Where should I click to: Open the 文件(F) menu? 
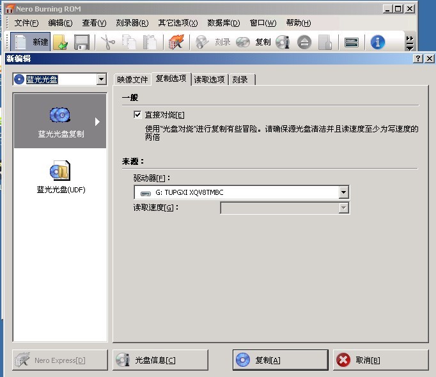(x=26, y=23)
